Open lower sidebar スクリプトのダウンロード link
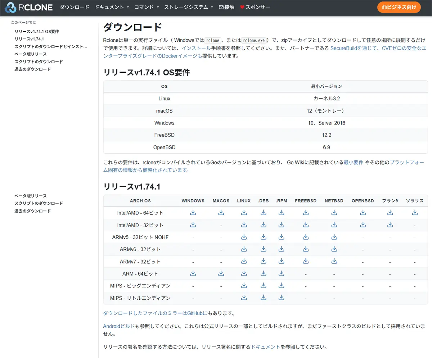 tap(39, 203)
